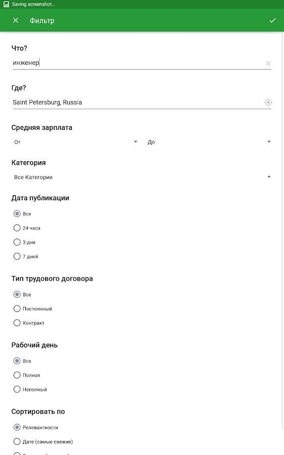Select 3 дня publication date

24,242
